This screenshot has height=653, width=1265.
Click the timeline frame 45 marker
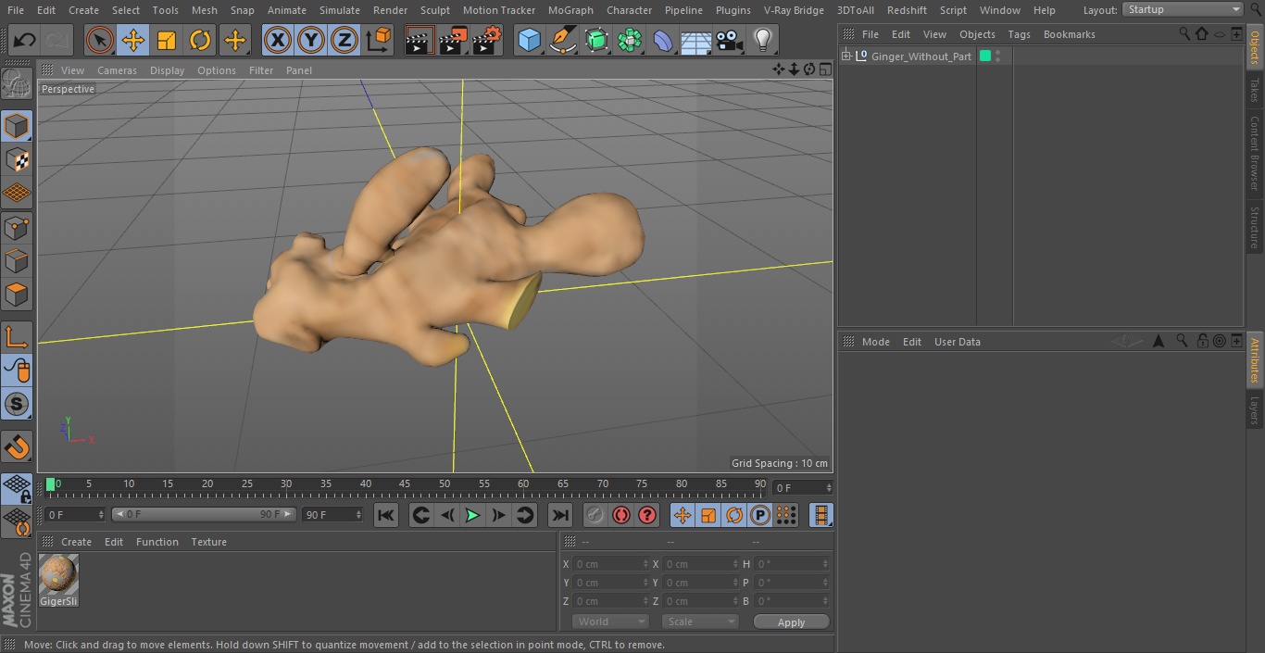[405, 483]
